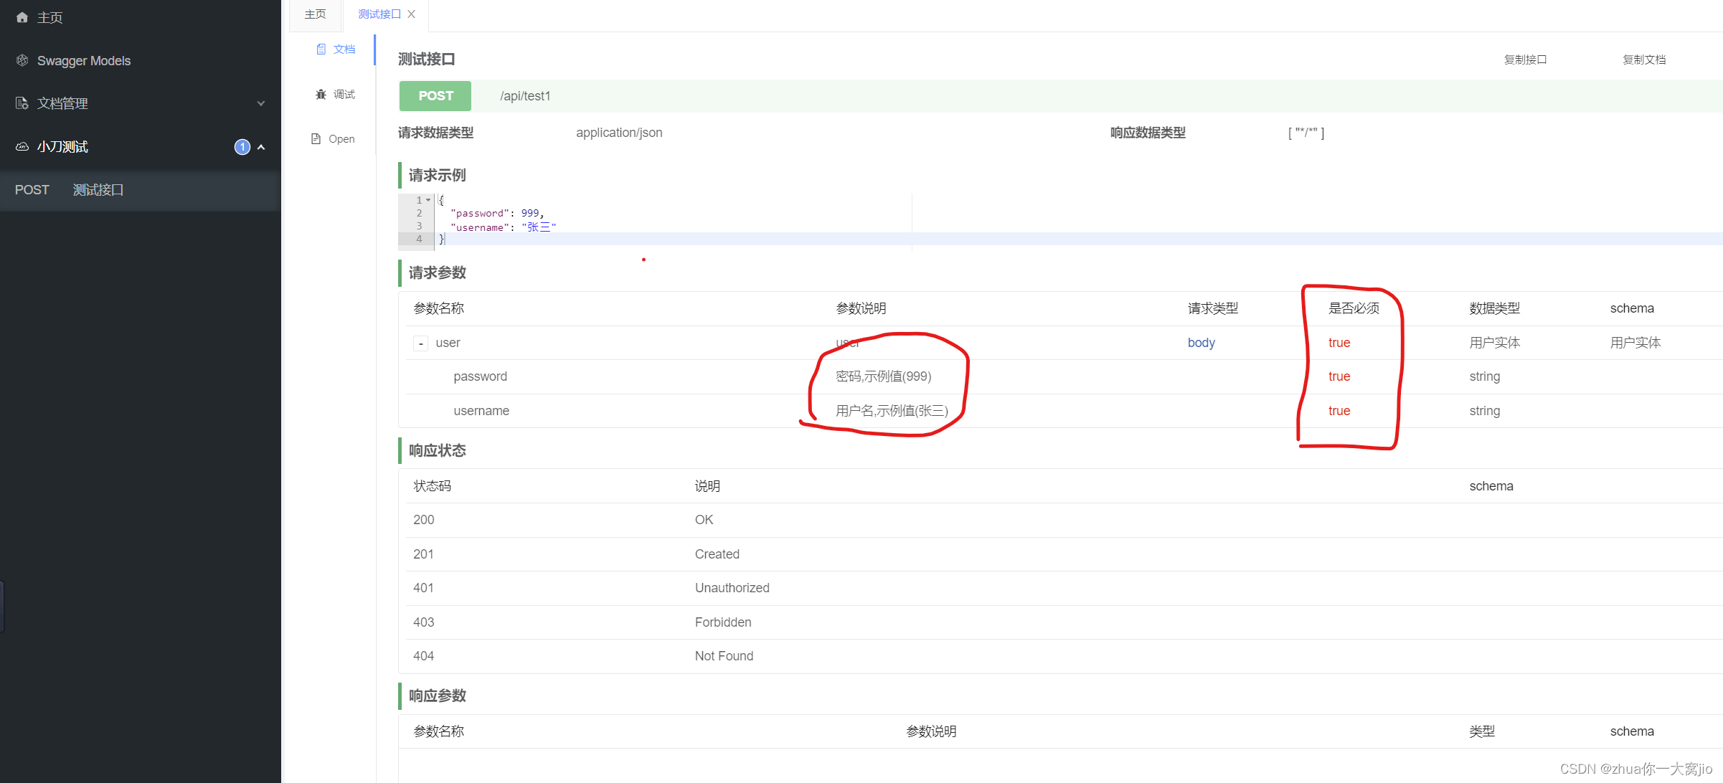1723x783 pixels.
Task: Click the 复制接口 copy interface button
Action: [1525, 59]
